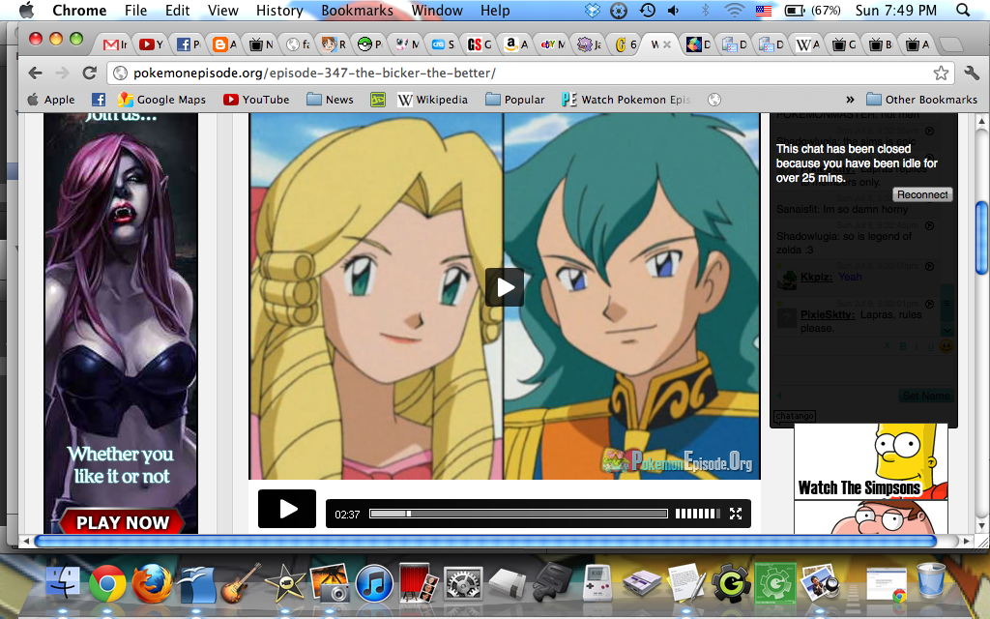
Task: Open the volume menu bar icon
Action: [x=674, y=10]
